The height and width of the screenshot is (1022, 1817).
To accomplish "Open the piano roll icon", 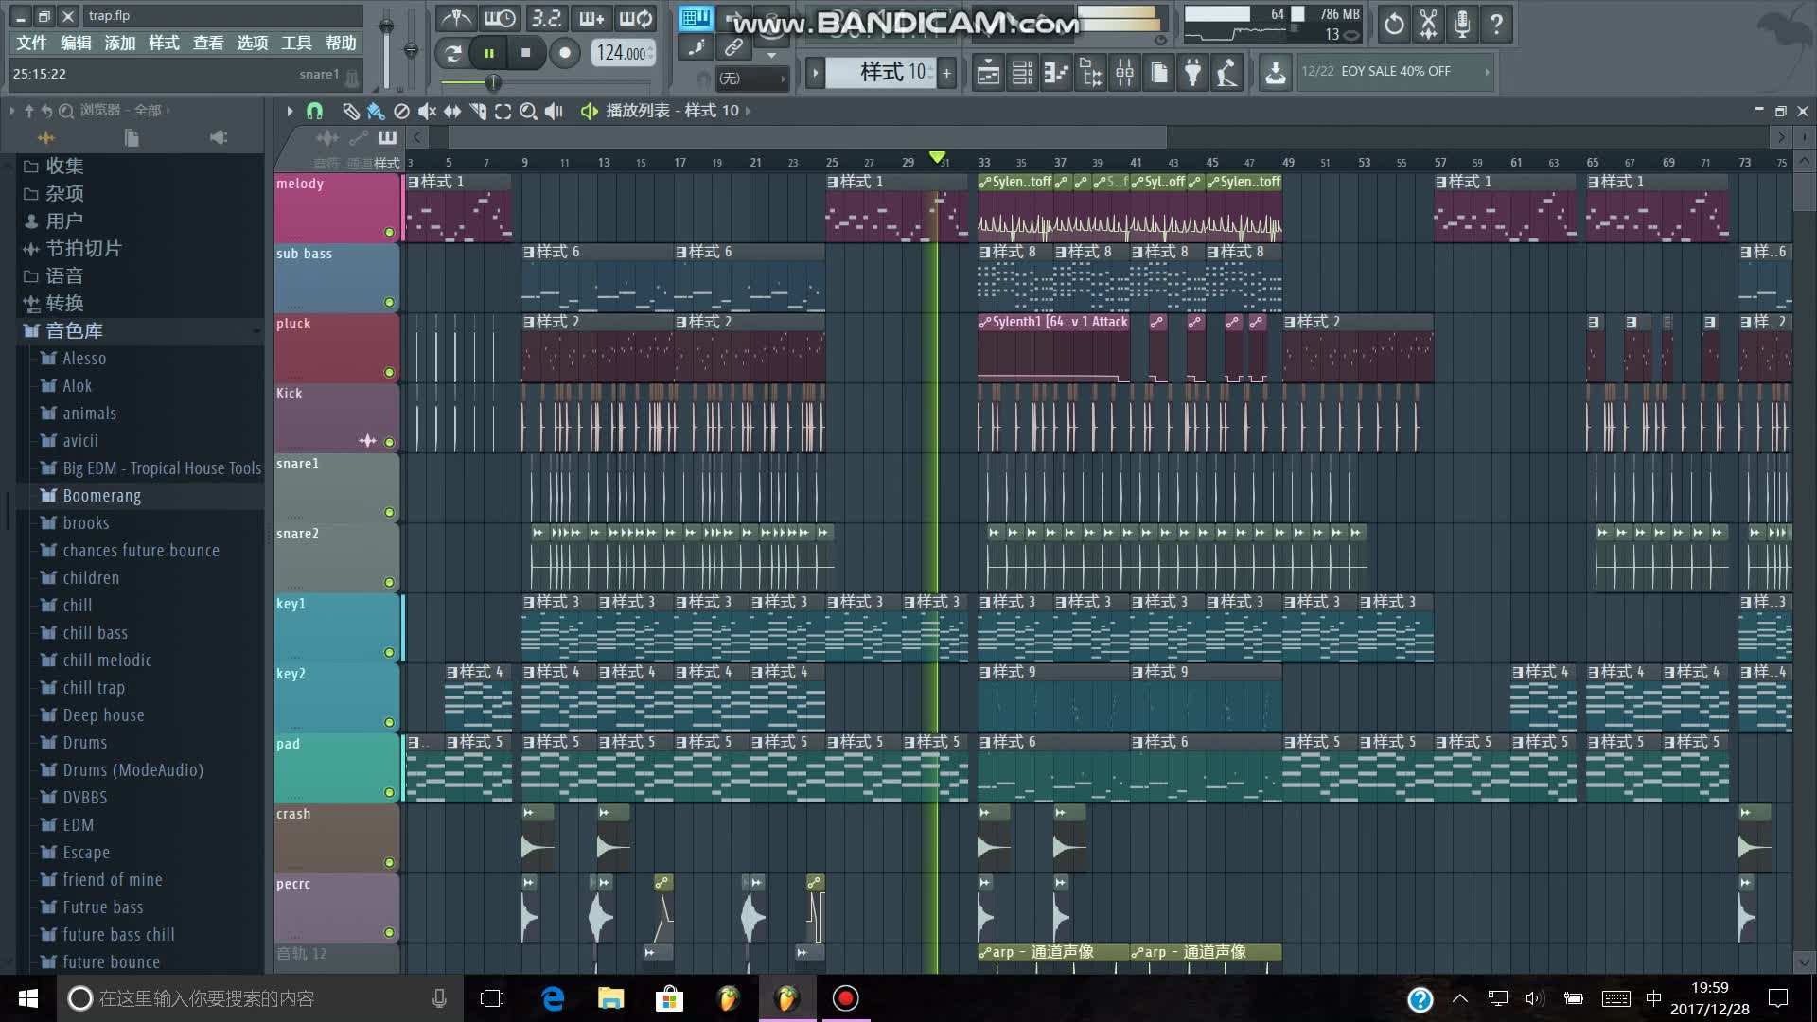I will 1056,73.
